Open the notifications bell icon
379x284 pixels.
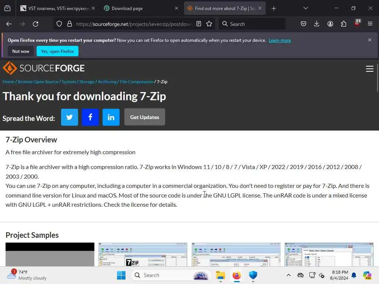pyautogui.click(x=354, y=275)
